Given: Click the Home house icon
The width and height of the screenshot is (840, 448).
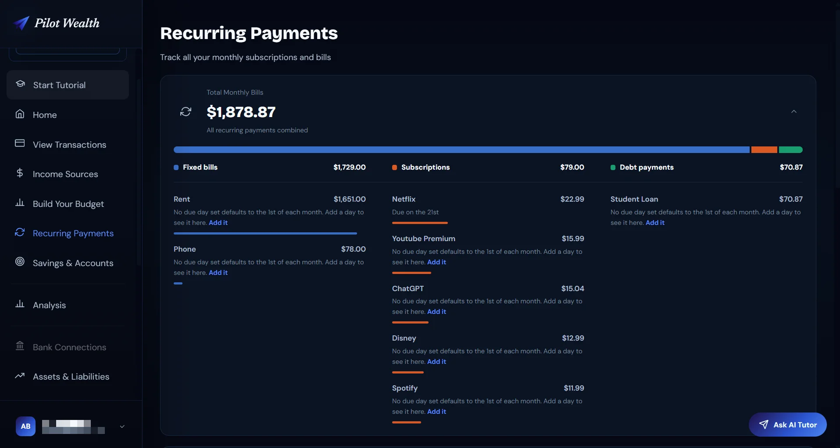Looking at the screenshot, I should [20, 114].
